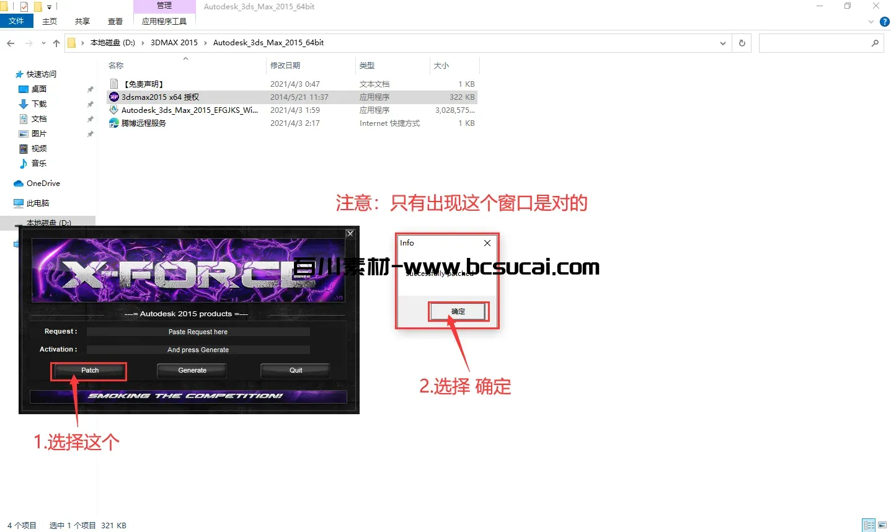891x532 pixels.
Task: Open 此电脑 in navigation pane
Action: [x=37, y=203]
